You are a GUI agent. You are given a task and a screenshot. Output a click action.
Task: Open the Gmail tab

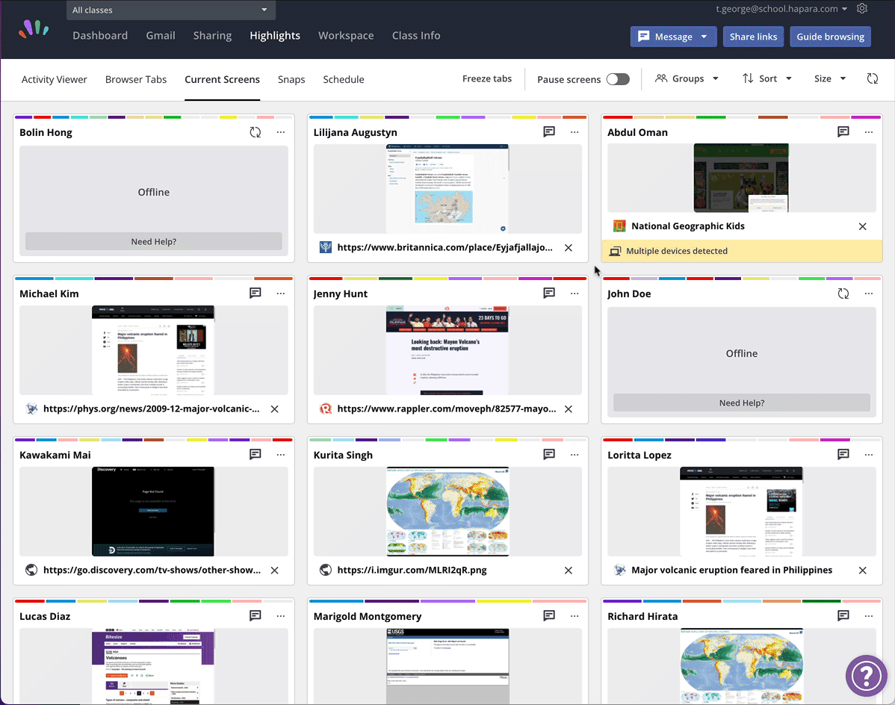click(161, 35)
